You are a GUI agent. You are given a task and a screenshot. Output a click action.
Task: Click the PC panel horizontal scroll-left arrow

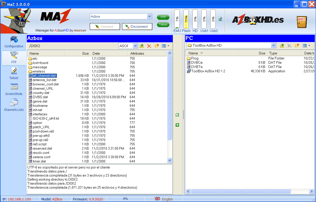[x=188, y=192]
